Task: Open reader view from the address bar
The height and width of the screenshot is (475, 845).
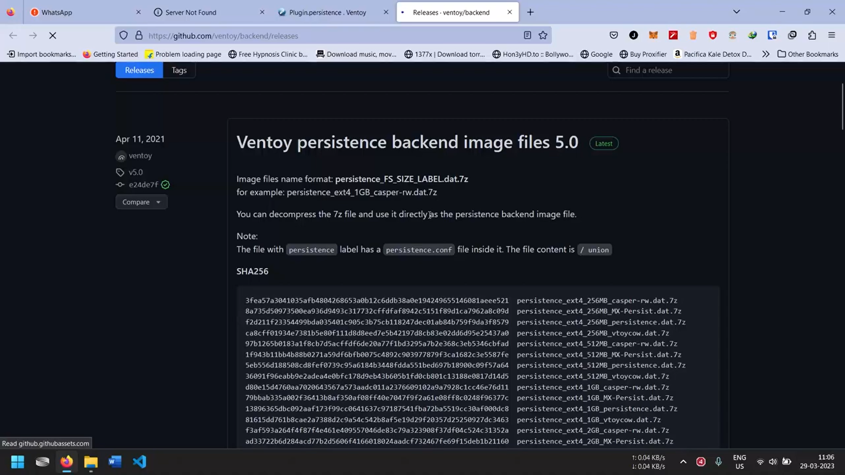Action: (x=527, y=35)
